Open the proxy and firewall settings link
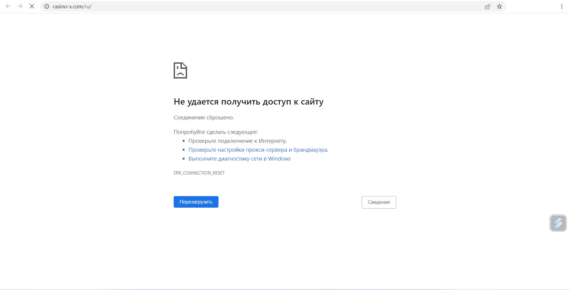 point(258,150)
